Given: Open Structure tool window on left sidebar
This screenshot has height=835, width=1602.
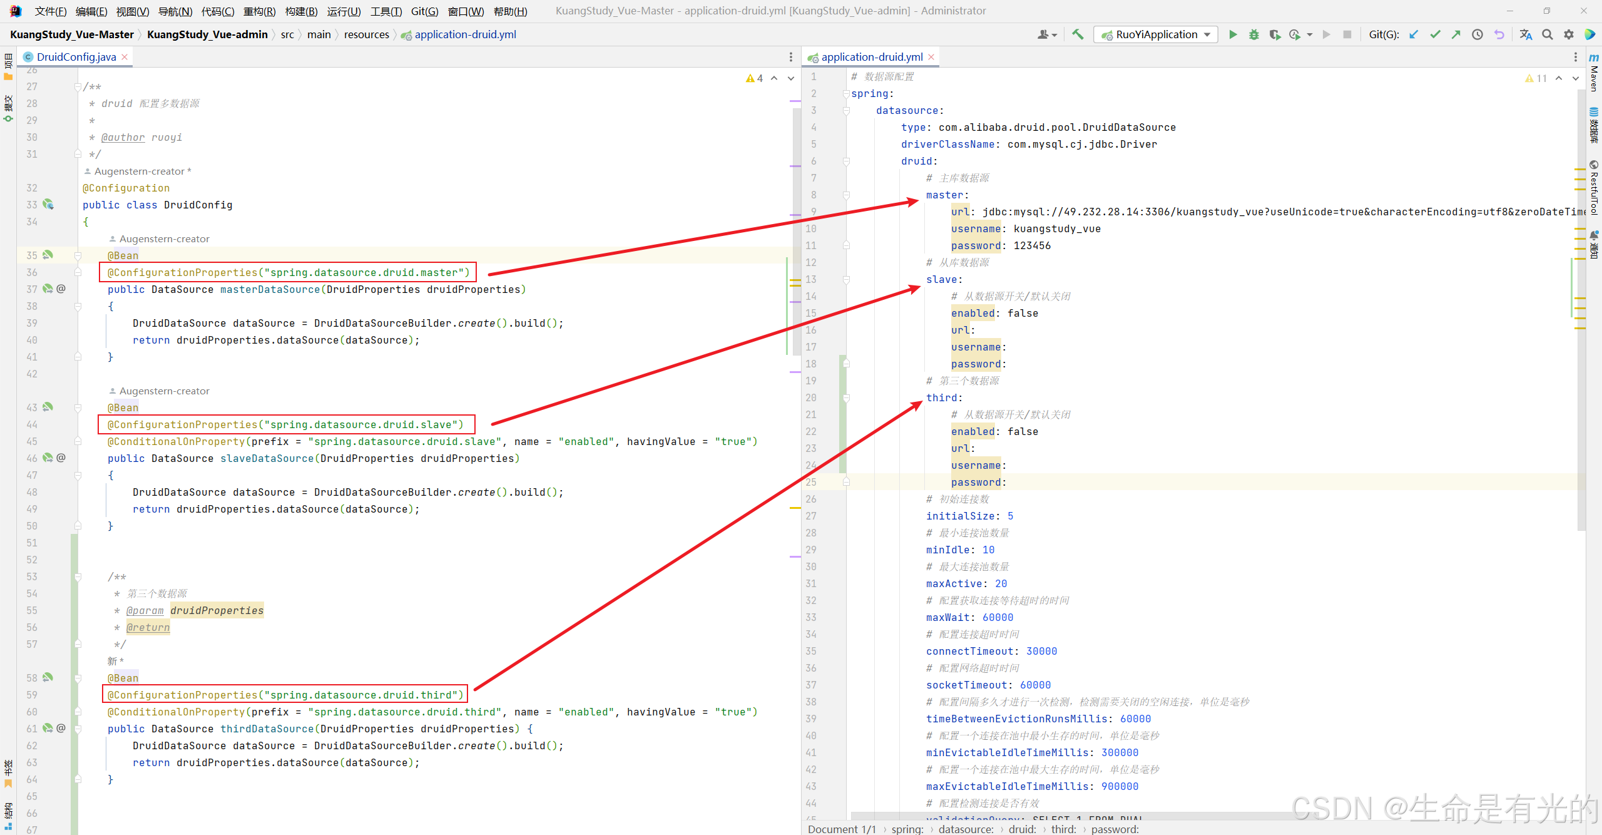Looking at the screenshot, I should click(x=8, y=816).
